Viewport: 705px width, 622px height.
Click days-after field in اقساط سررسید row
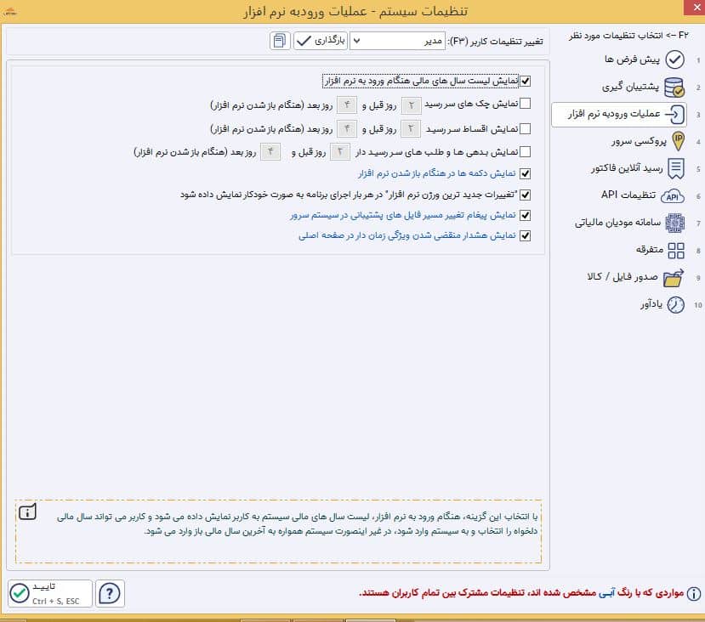pos(347,129)
